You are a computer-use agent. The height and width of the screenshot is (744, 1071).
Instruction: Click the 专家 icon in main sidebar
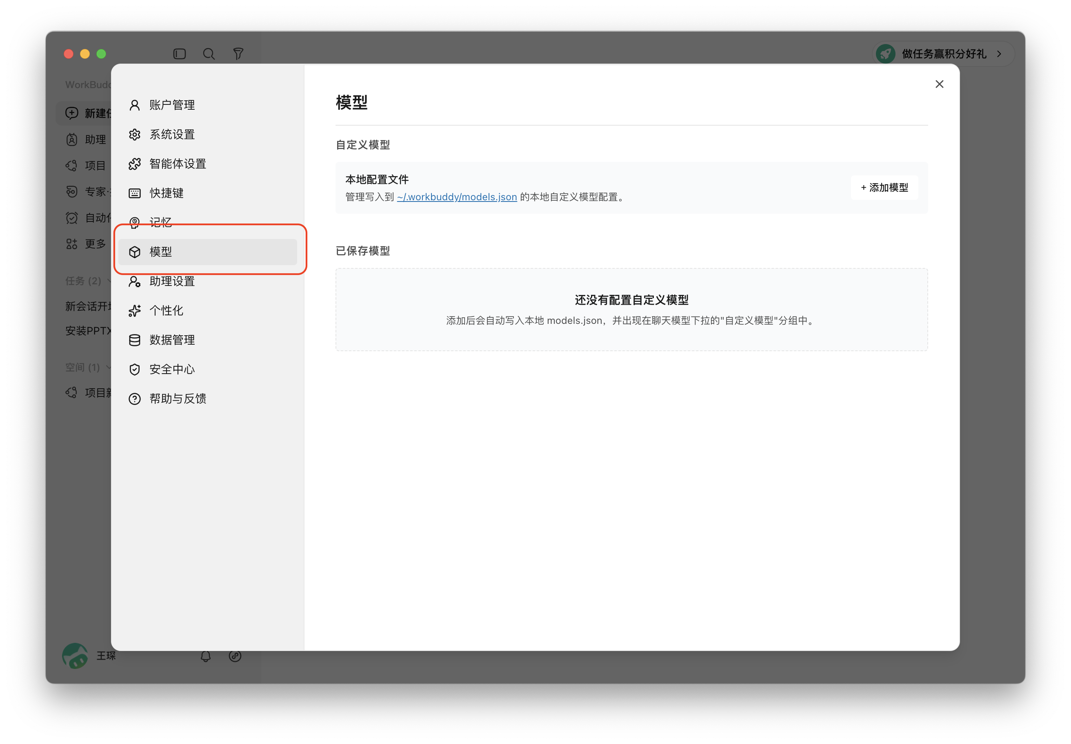72,192
